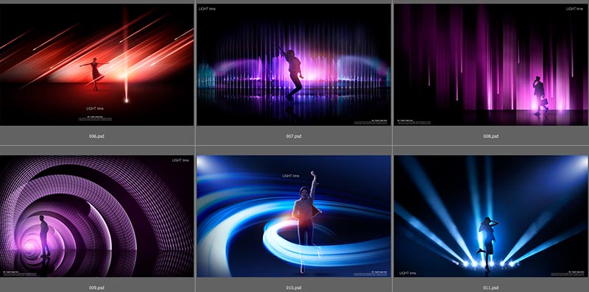This screenshot has height=292, width=589.
Task: Open the purple spiral tunnel thumbnail 009
Action: [97, 216]
